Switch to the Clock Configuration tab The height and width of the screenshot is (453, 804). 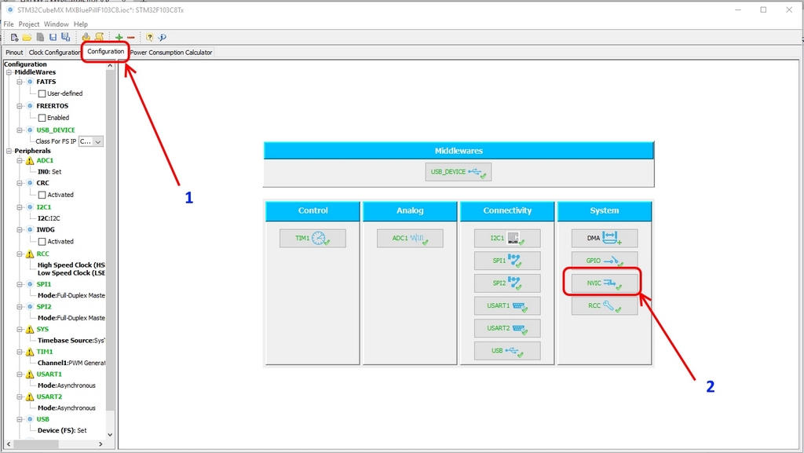[x=54, y=53]
